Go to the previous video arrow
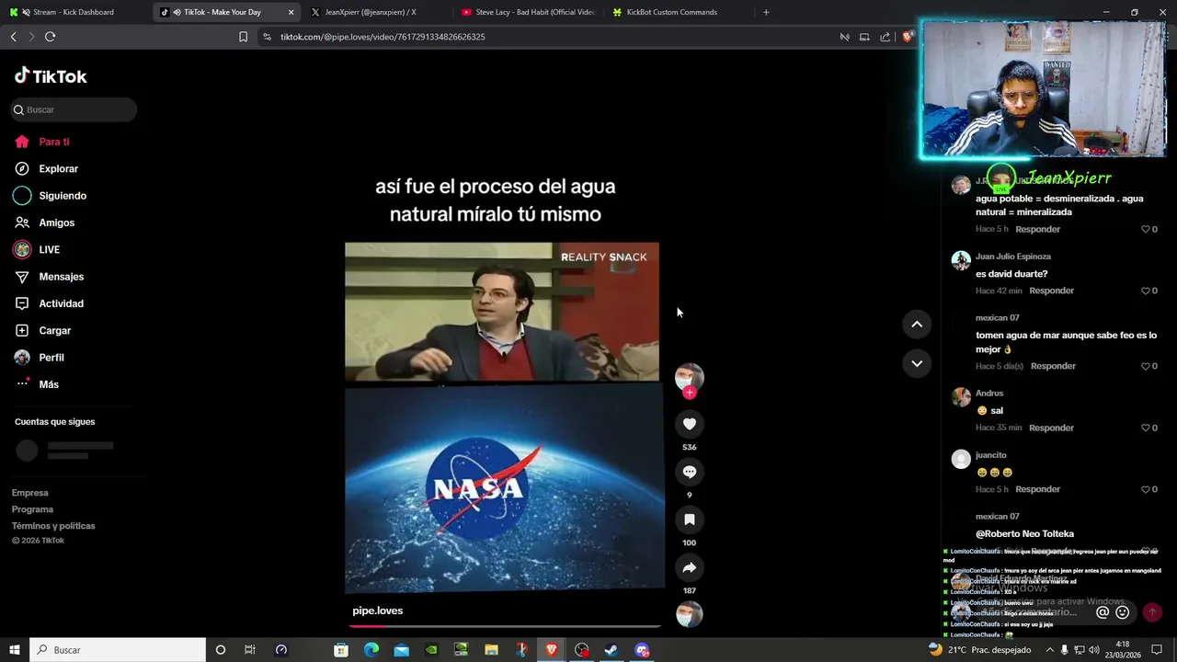 (917, 324)
